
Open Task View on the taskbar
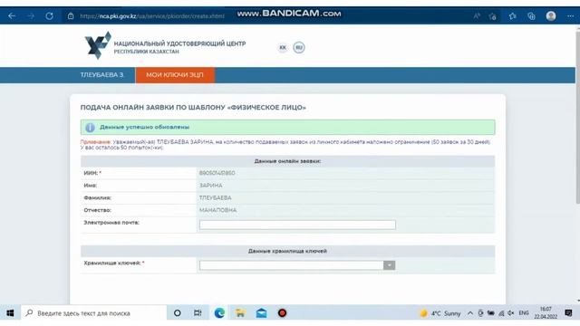[x=198, y=313]
